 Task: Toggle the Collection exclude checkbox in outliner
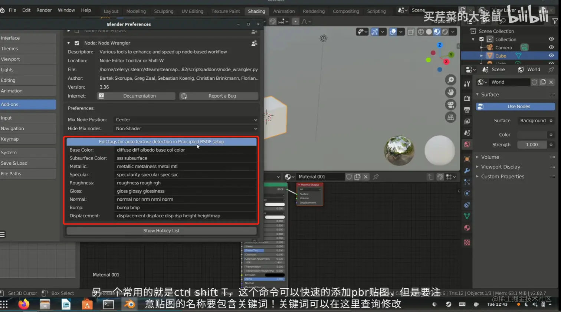482,39
